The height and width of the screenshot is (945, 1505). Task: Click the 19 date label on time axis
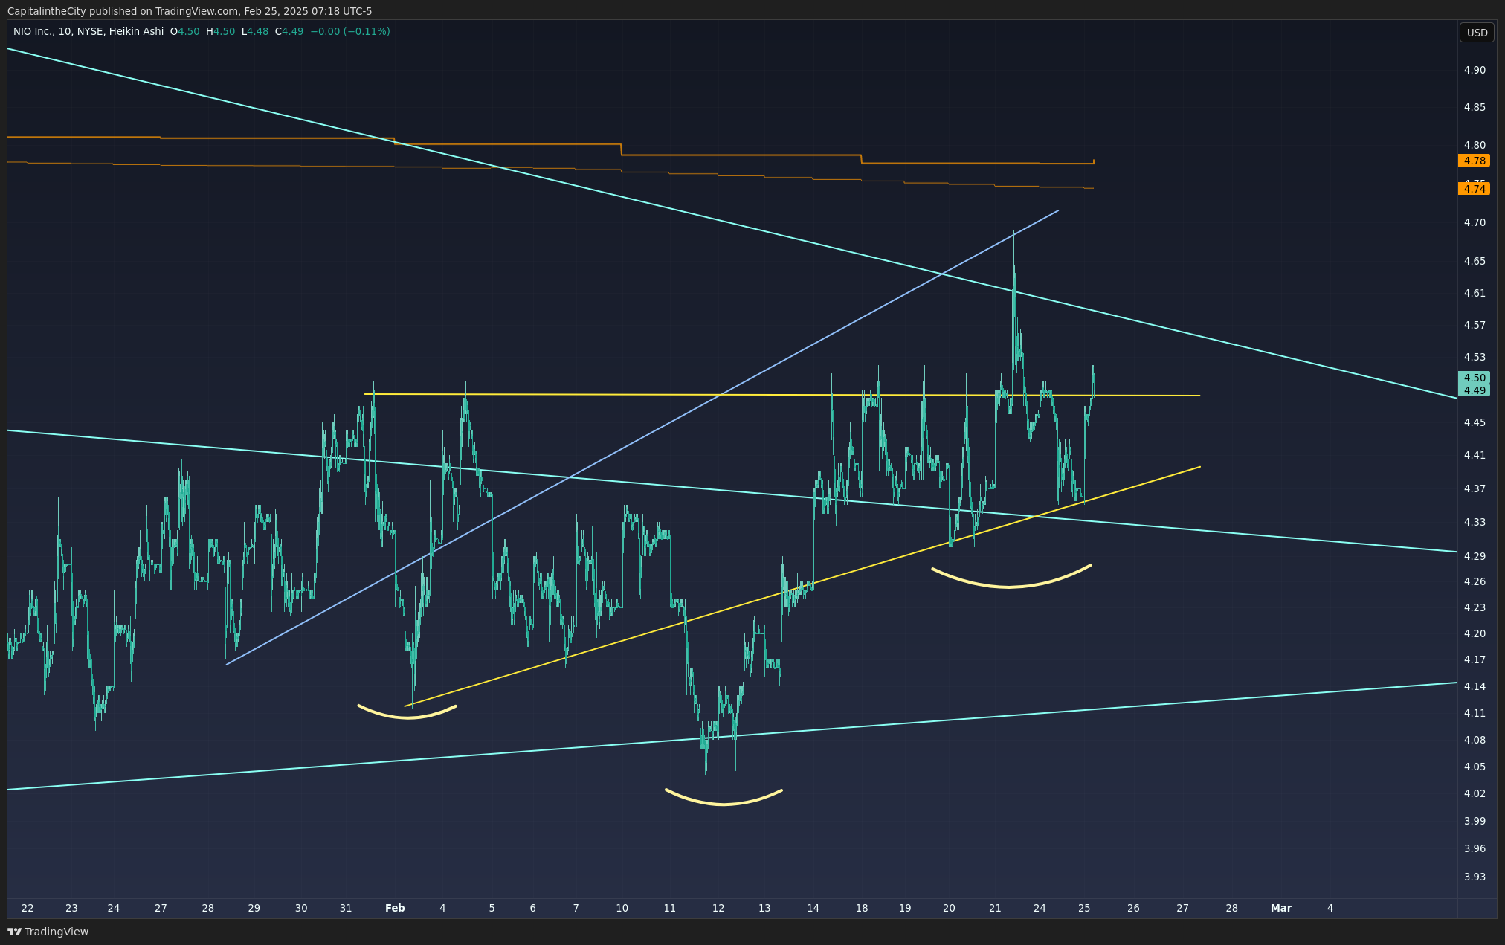905,908
